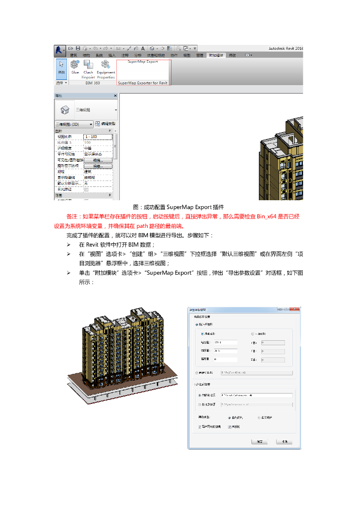Collapse the 范围 properties group
357x505 pixels.
click(110, 195)
